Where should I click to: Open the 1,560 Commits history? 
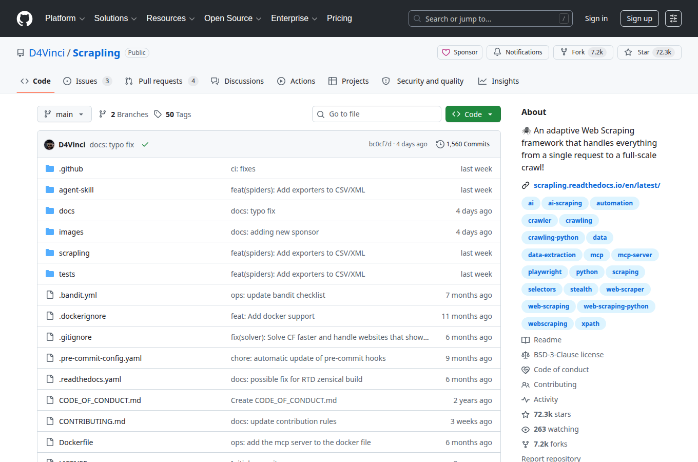tap(463, 144)
